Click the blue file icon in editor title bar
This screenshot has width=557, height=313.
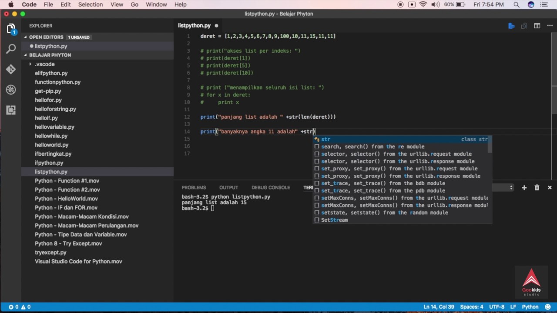[x=511, y=26]
